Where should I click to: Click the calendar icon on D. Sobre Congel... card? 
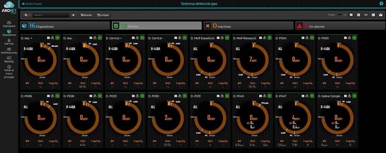click(345, 96)
